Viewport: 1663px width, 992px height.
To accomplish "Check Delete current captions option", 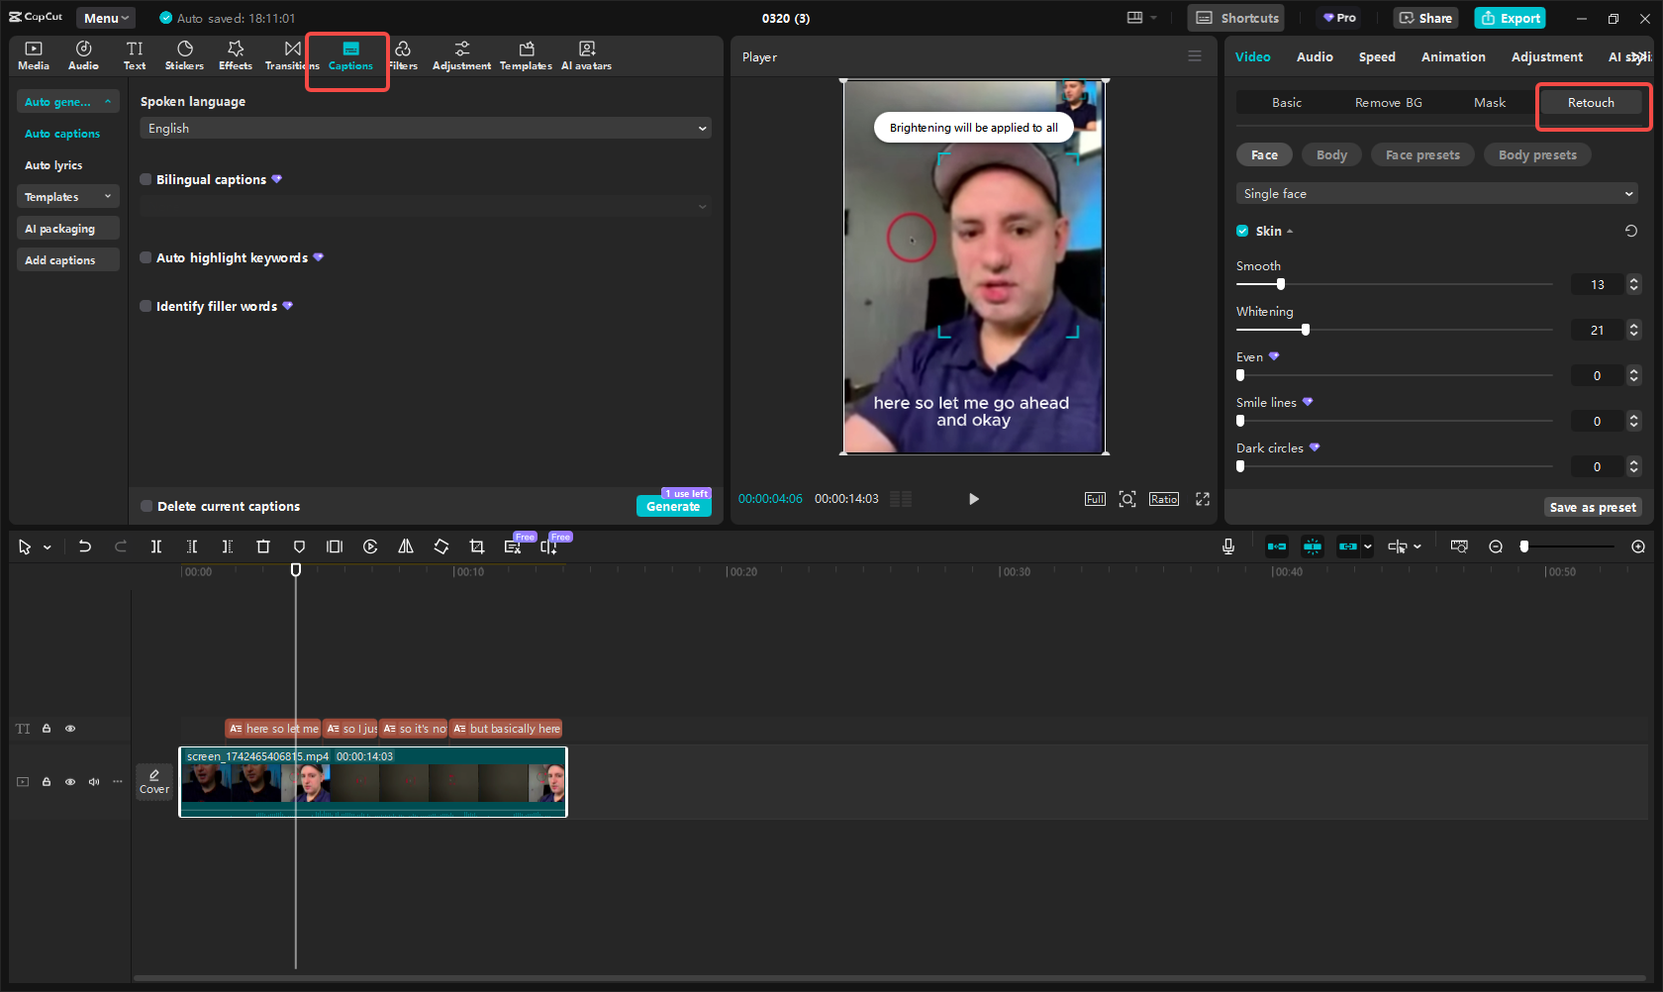I will (147, 506).
